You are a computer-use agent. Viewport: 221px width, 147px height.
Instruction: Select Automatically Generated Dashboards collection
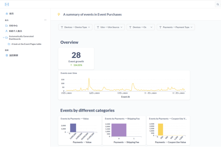[x=21, y=38]
